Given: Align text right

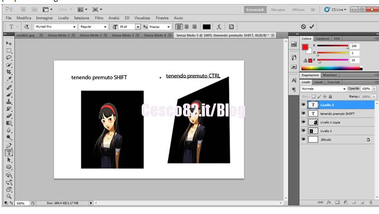Looking at the screenshot, I should tap(194, 27).
